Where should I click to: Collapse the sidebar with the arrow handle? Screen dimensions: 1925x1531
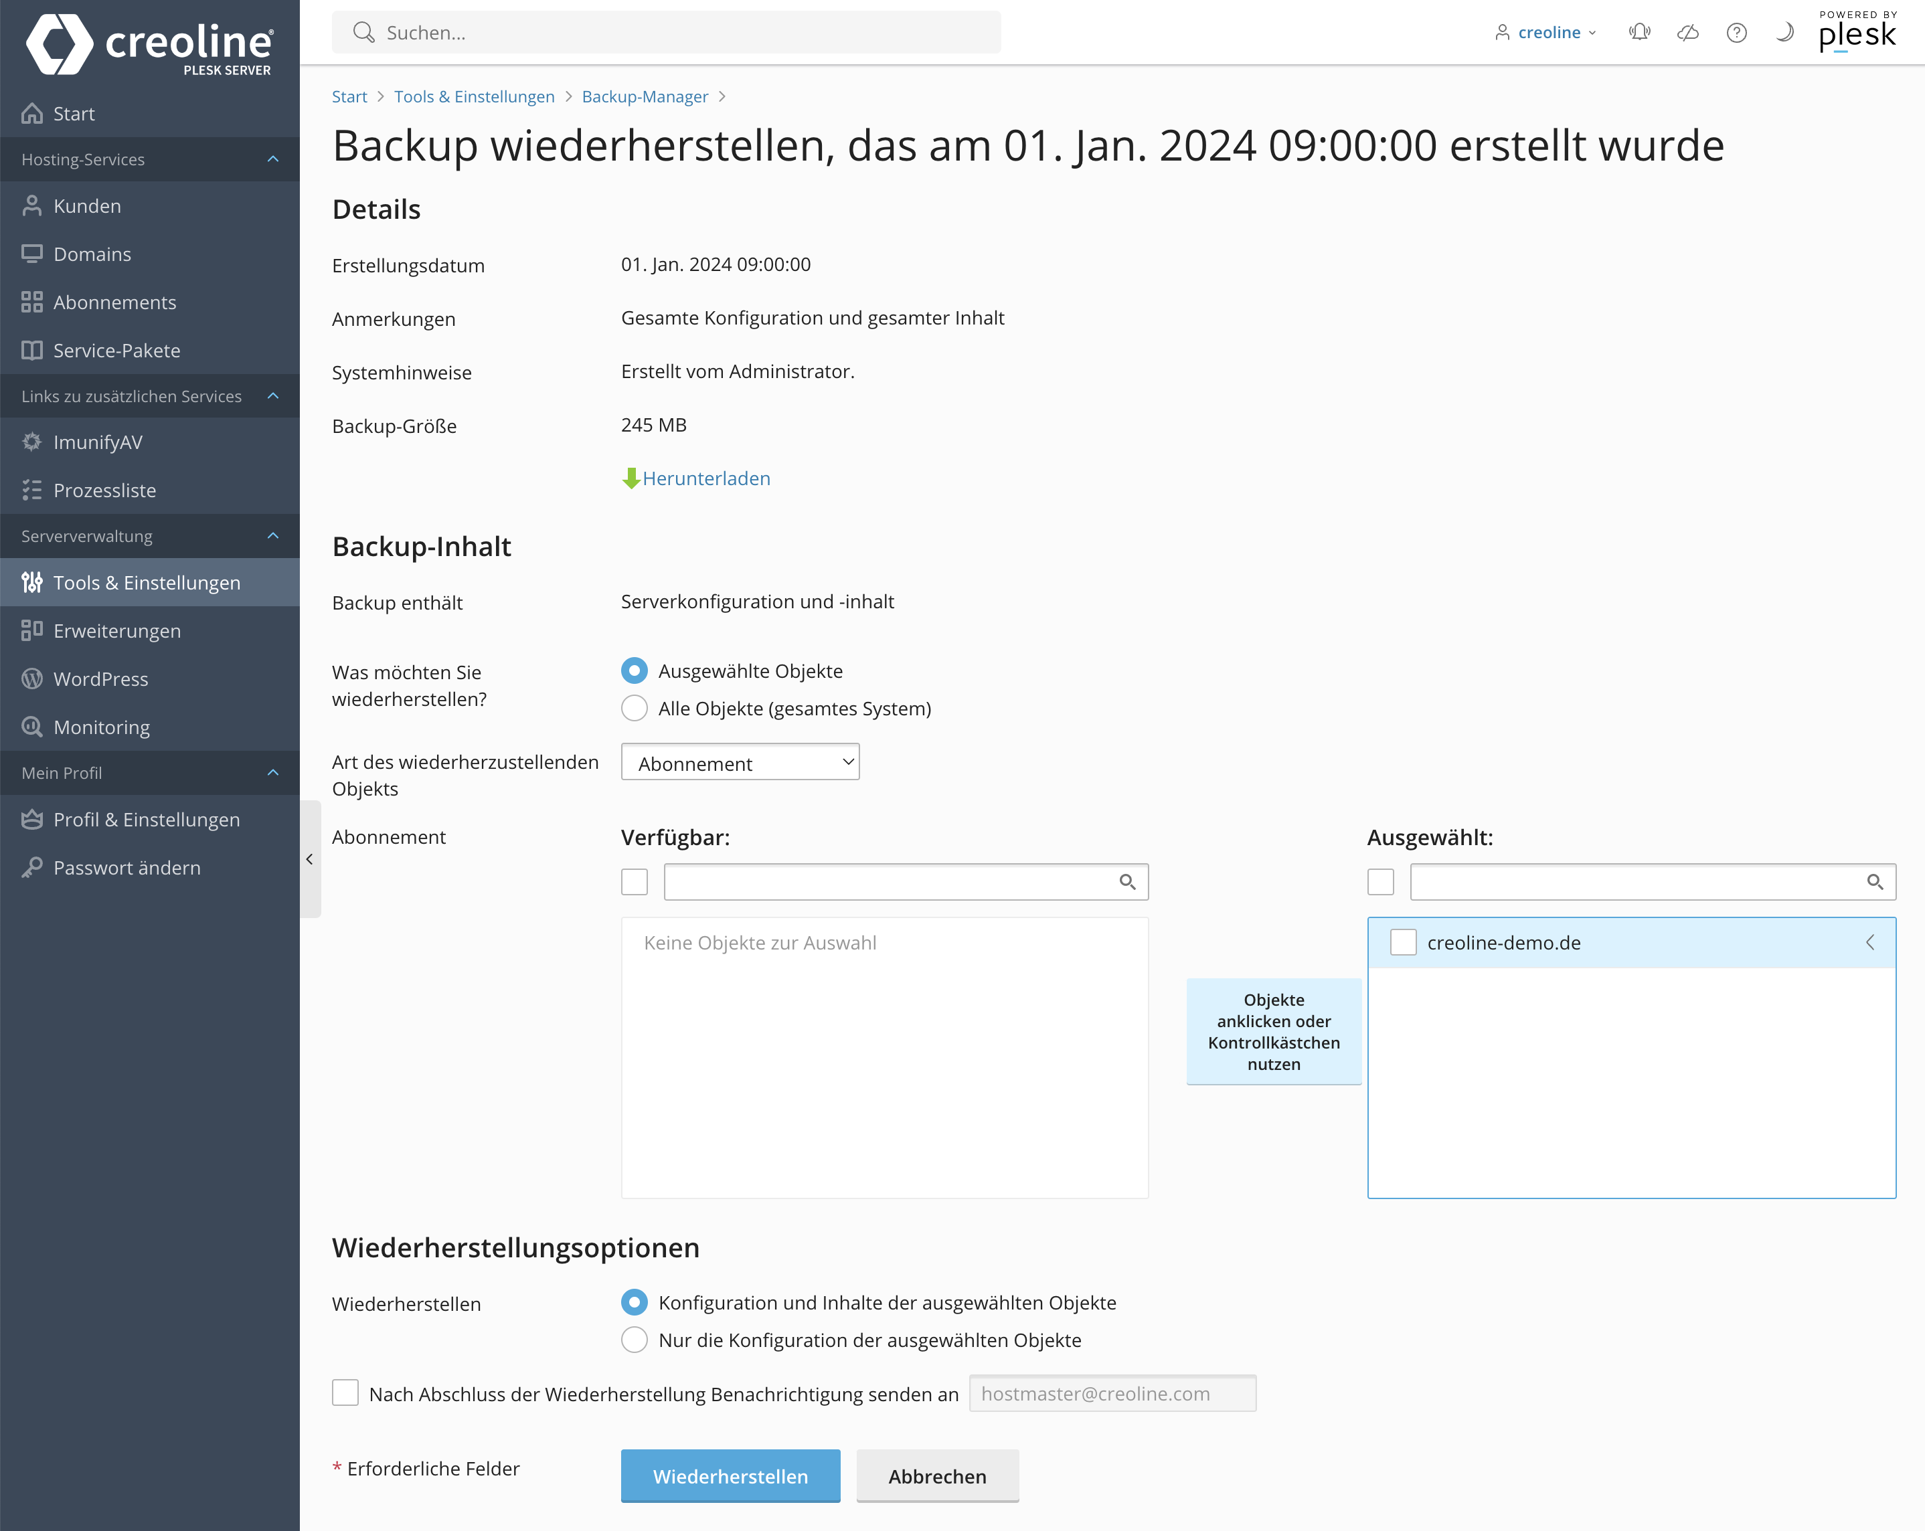coord(310,860)
